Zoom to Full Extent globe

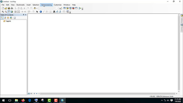coord(12,12)
